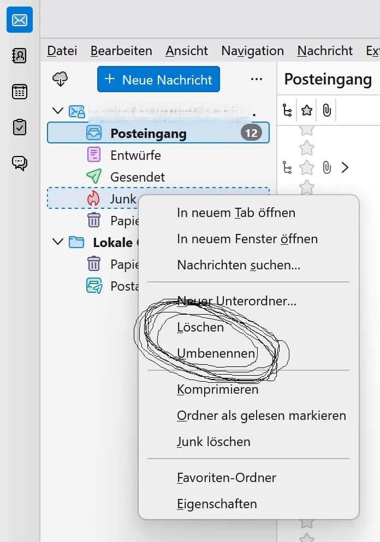This screenshot has width=380, height=542.
Task: Open the Bearbeiten menu
Action: click(121, 51)
